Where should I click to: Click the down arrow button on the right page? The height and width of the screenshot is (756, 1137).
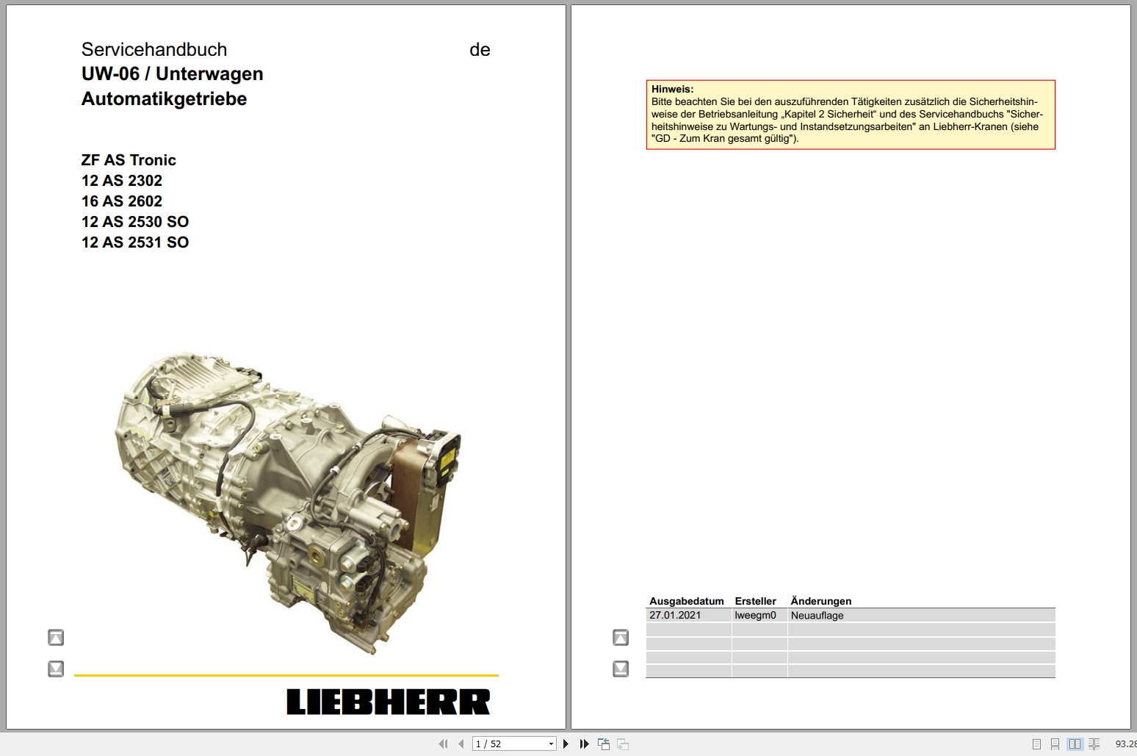coord(621,669)
